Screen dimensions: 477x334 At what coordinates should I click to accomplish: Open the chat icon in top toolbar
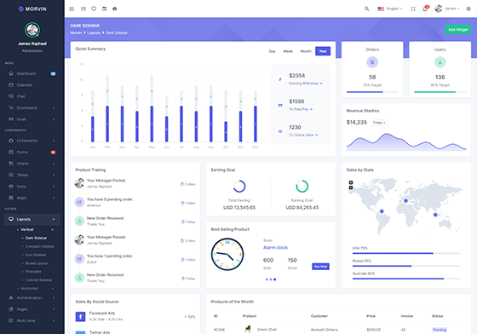click(x=94, y=9)
